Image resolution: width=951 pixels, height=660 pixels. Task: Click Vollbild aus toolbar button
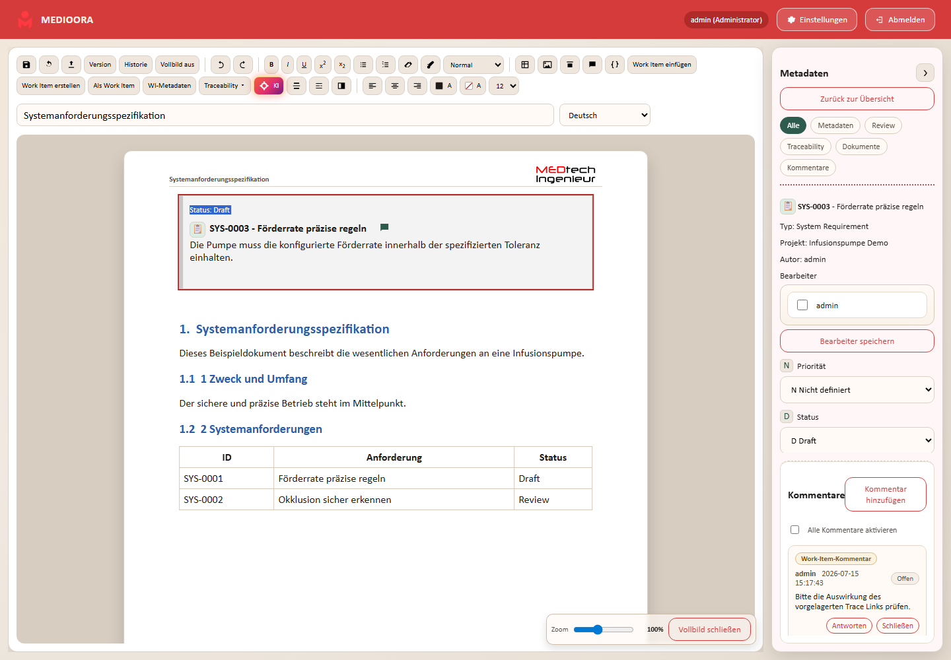(x=178, y=65)
